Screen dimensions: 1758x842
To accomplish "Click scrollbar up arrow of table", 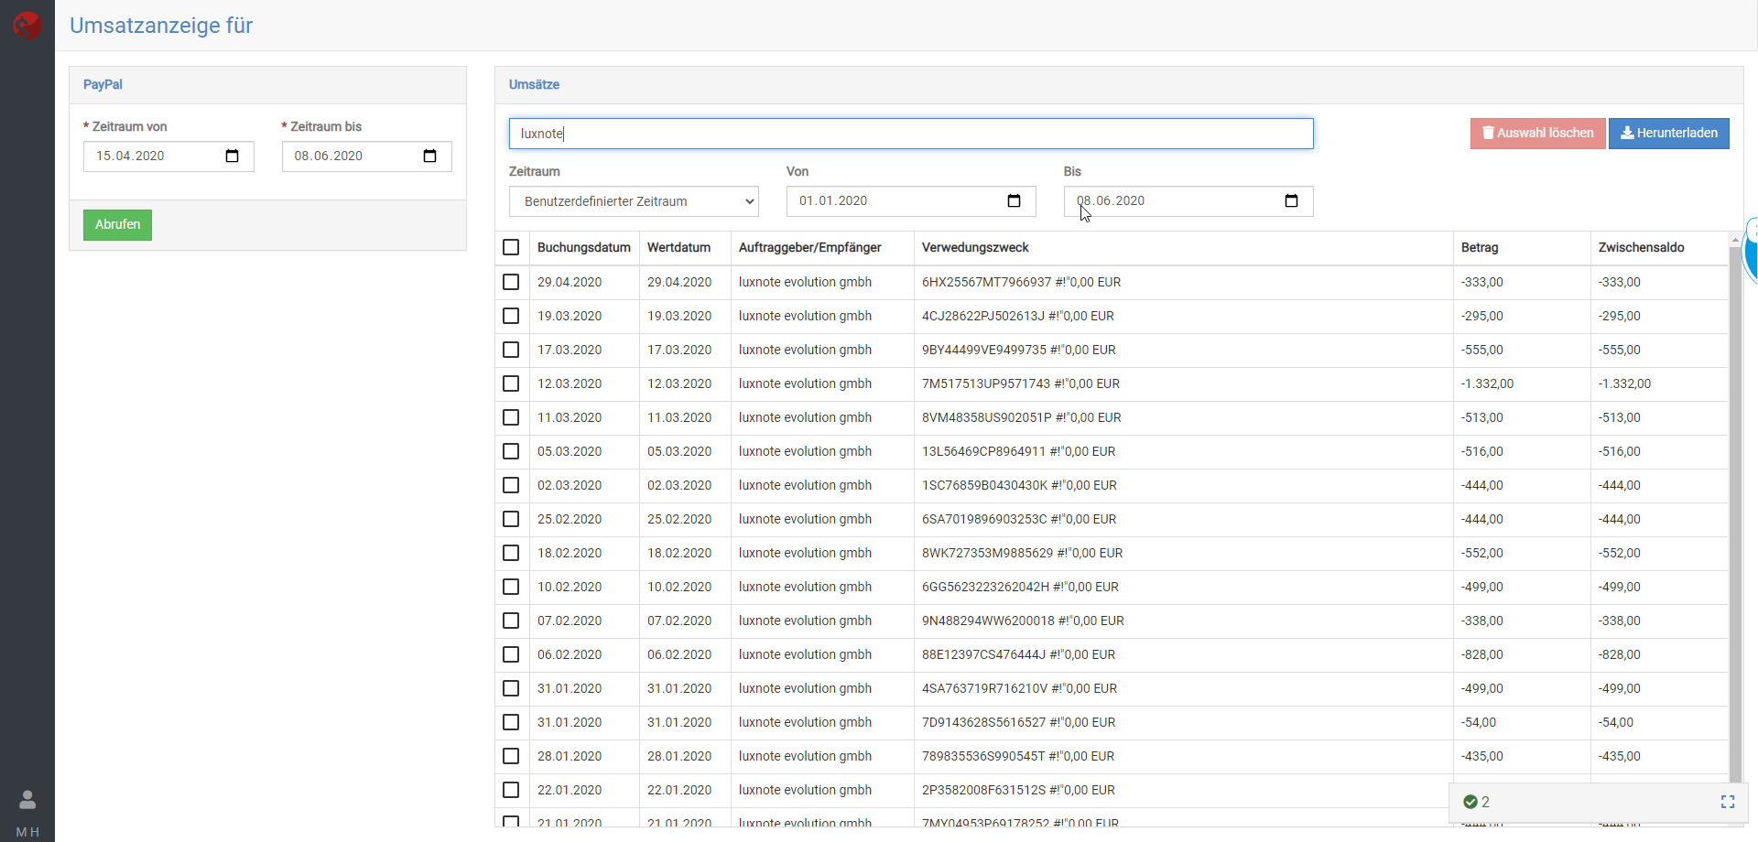I will [x=1735, y=240].
